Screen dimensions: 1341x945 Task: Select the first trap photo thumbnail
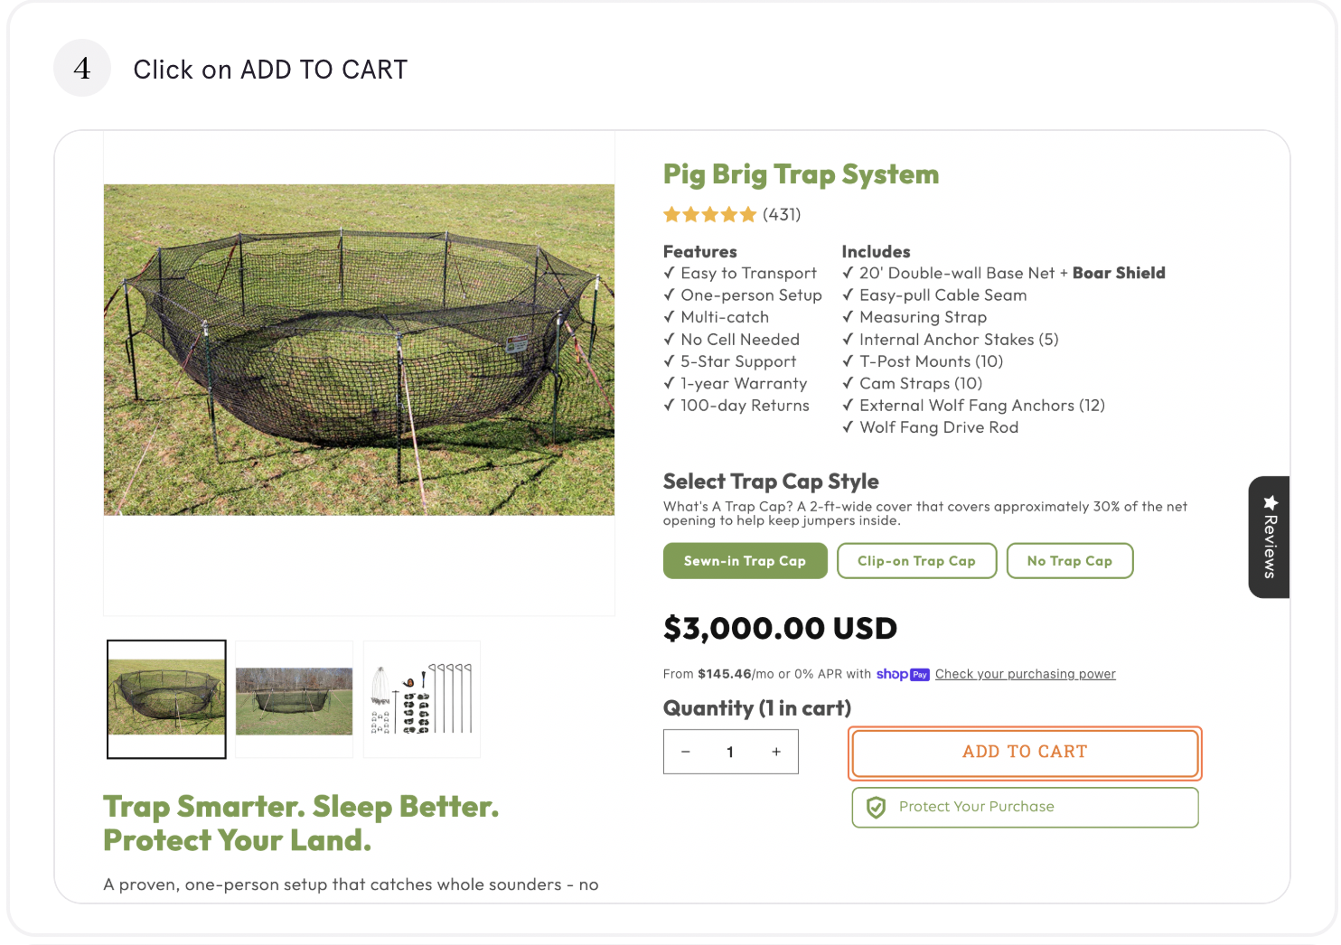[x=166, y=699]
